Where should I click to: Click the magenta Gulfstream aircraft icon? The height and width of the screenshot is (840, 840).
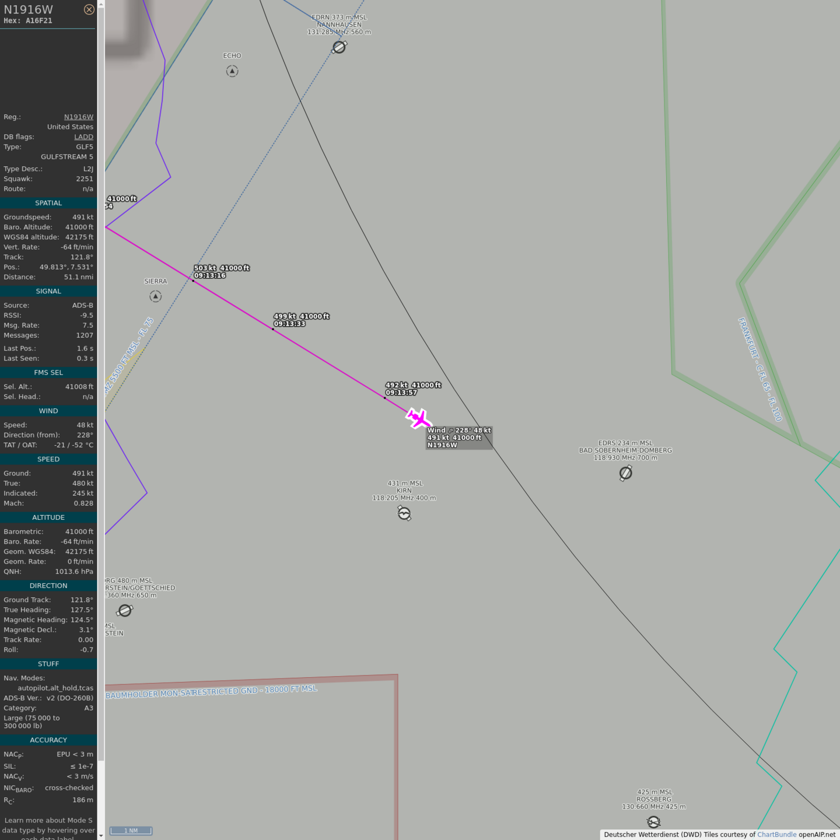pos(418,418)
